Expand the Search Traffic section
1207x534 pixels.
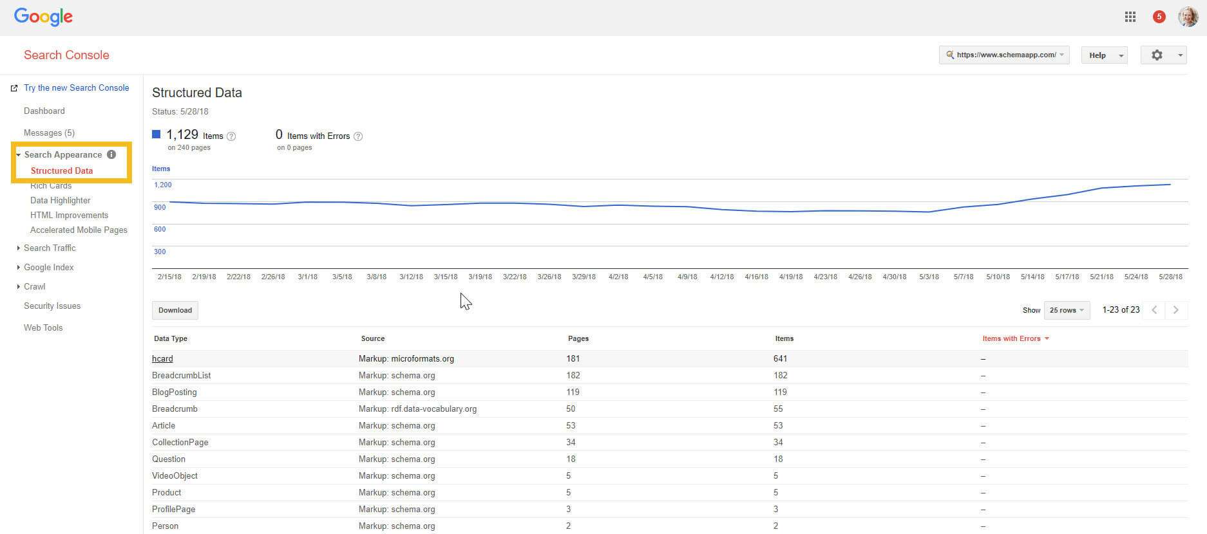(x=18, y=248)
